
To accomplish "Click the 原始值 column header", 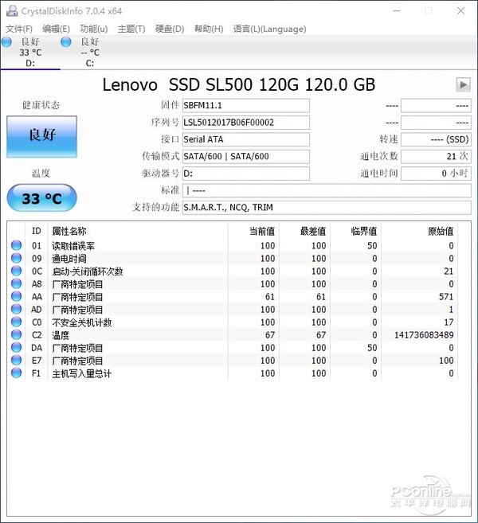I will click(x=441, y=231).
